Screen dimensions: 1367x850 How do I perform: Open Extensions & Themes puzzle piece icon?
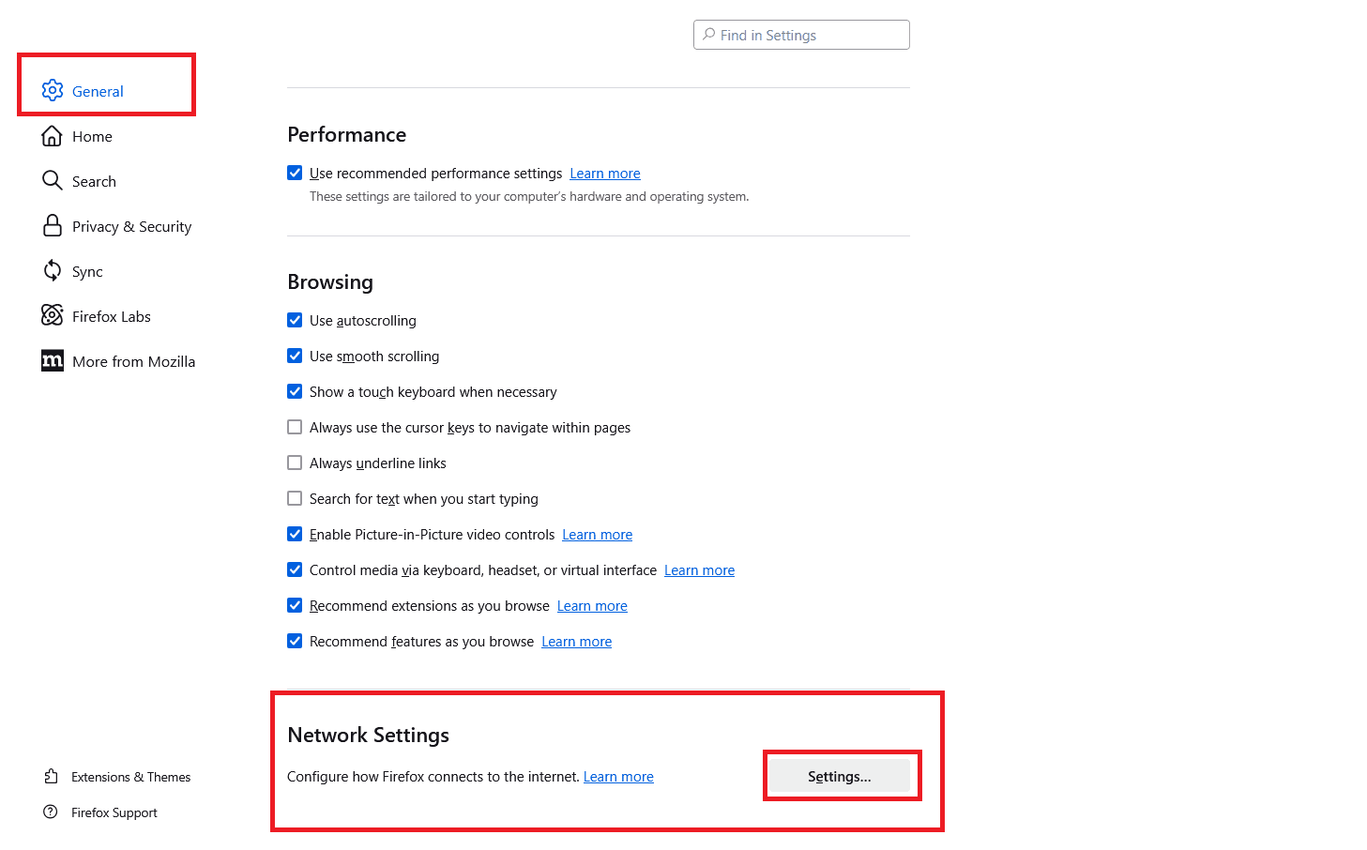[x=52, y=776]
